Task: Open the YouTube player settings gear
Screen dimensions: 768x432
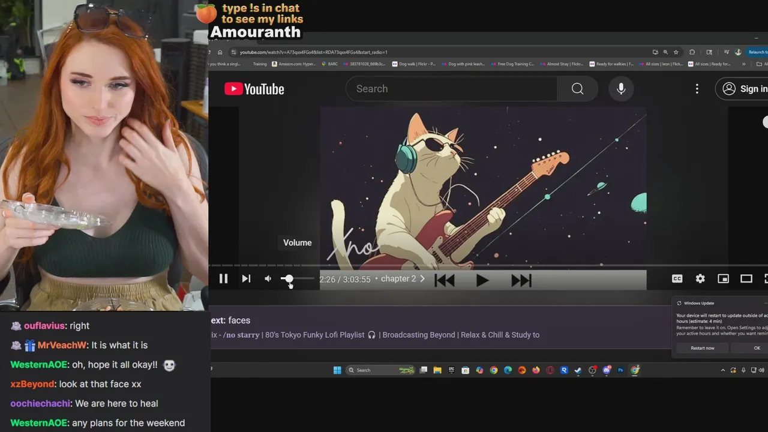Action: [700, 278]
